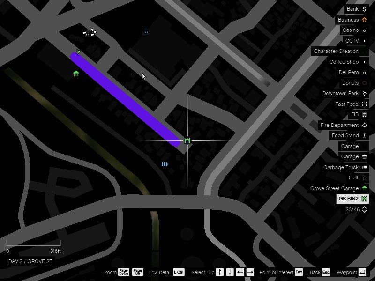Viewport: 375px width, 281px height.
Task: Click the Tab key for Point of Interest
Action: pos(299,272)
